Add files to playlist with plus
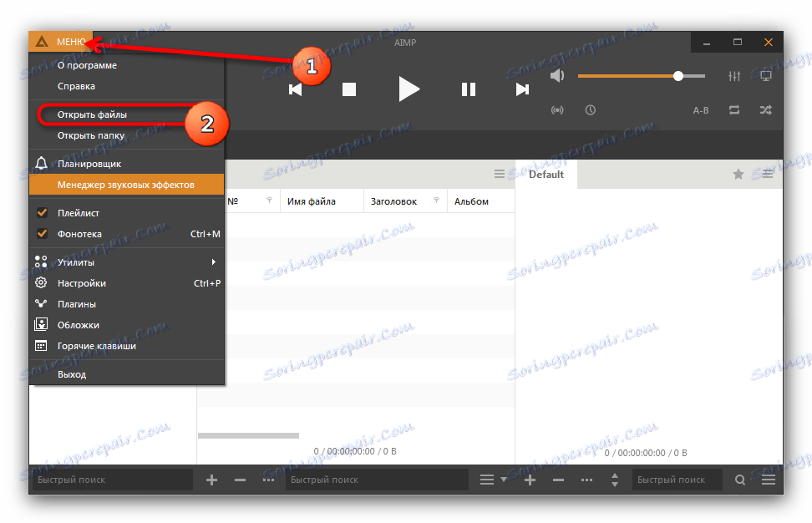 coord(530,480)
